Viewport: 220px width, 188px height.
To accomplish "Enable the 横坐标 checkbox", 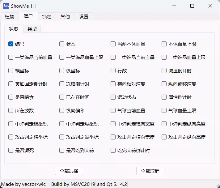I will click(x=11, y=70).
